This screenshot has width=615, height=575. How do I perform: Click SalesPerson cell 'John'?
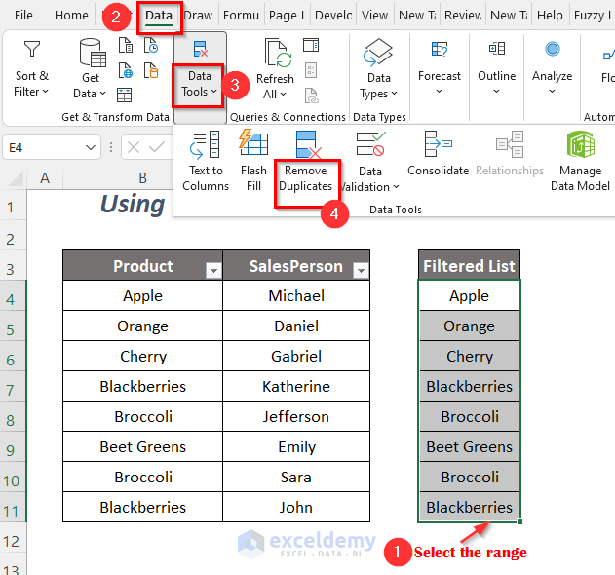point(296,507)
